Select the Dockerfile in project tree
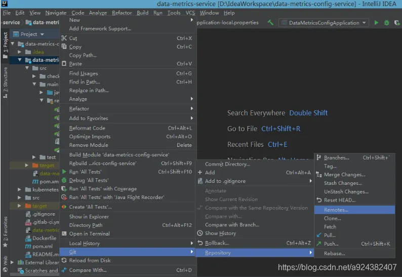The height and width of the screenshot is (277, 402). pyautogui.click(x=44, y=238)
